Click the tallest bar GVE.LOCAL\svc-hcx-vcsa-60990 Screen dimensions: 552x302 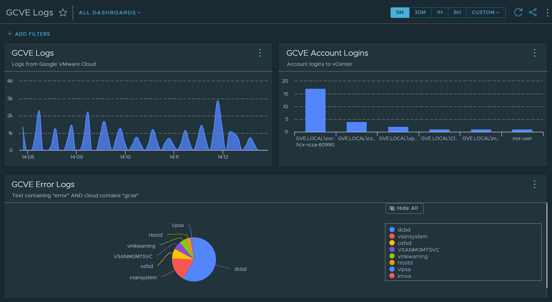click(x=315, y=110)
